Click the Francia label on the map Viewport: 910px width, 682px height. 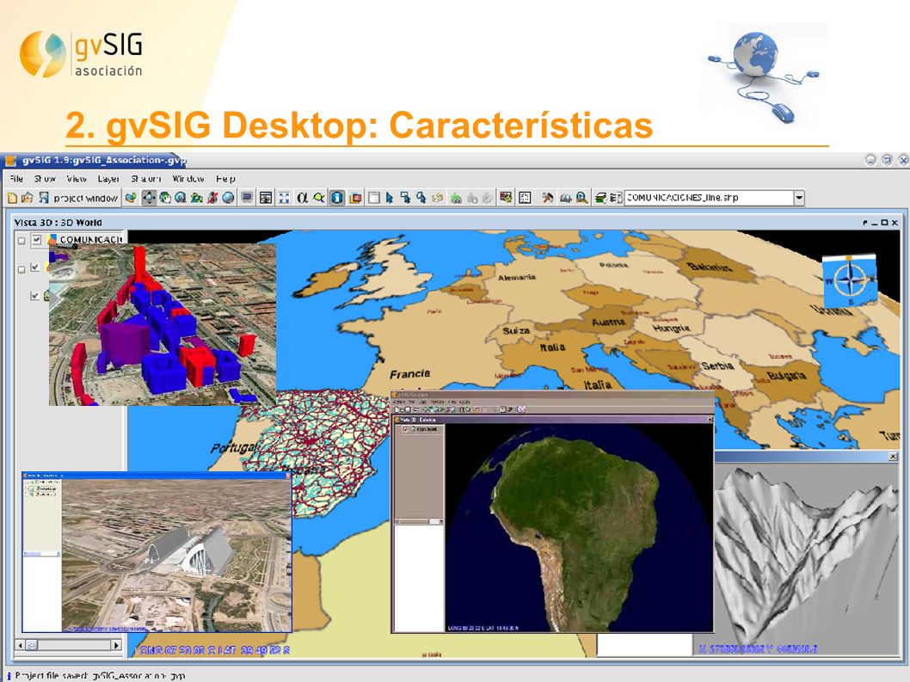click(410, 374)
